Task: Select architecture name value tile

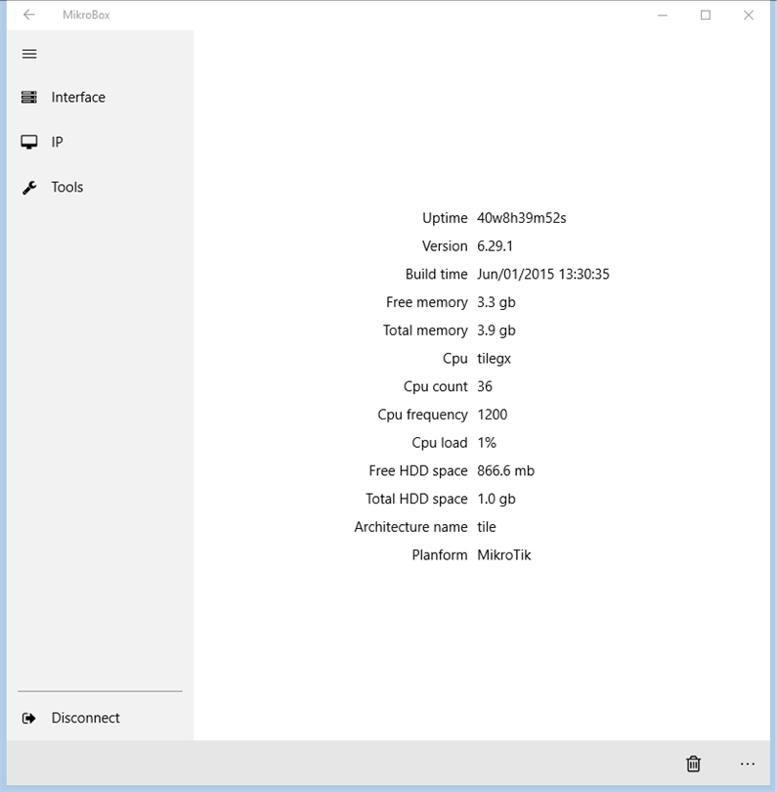Action: coord(487,527)
